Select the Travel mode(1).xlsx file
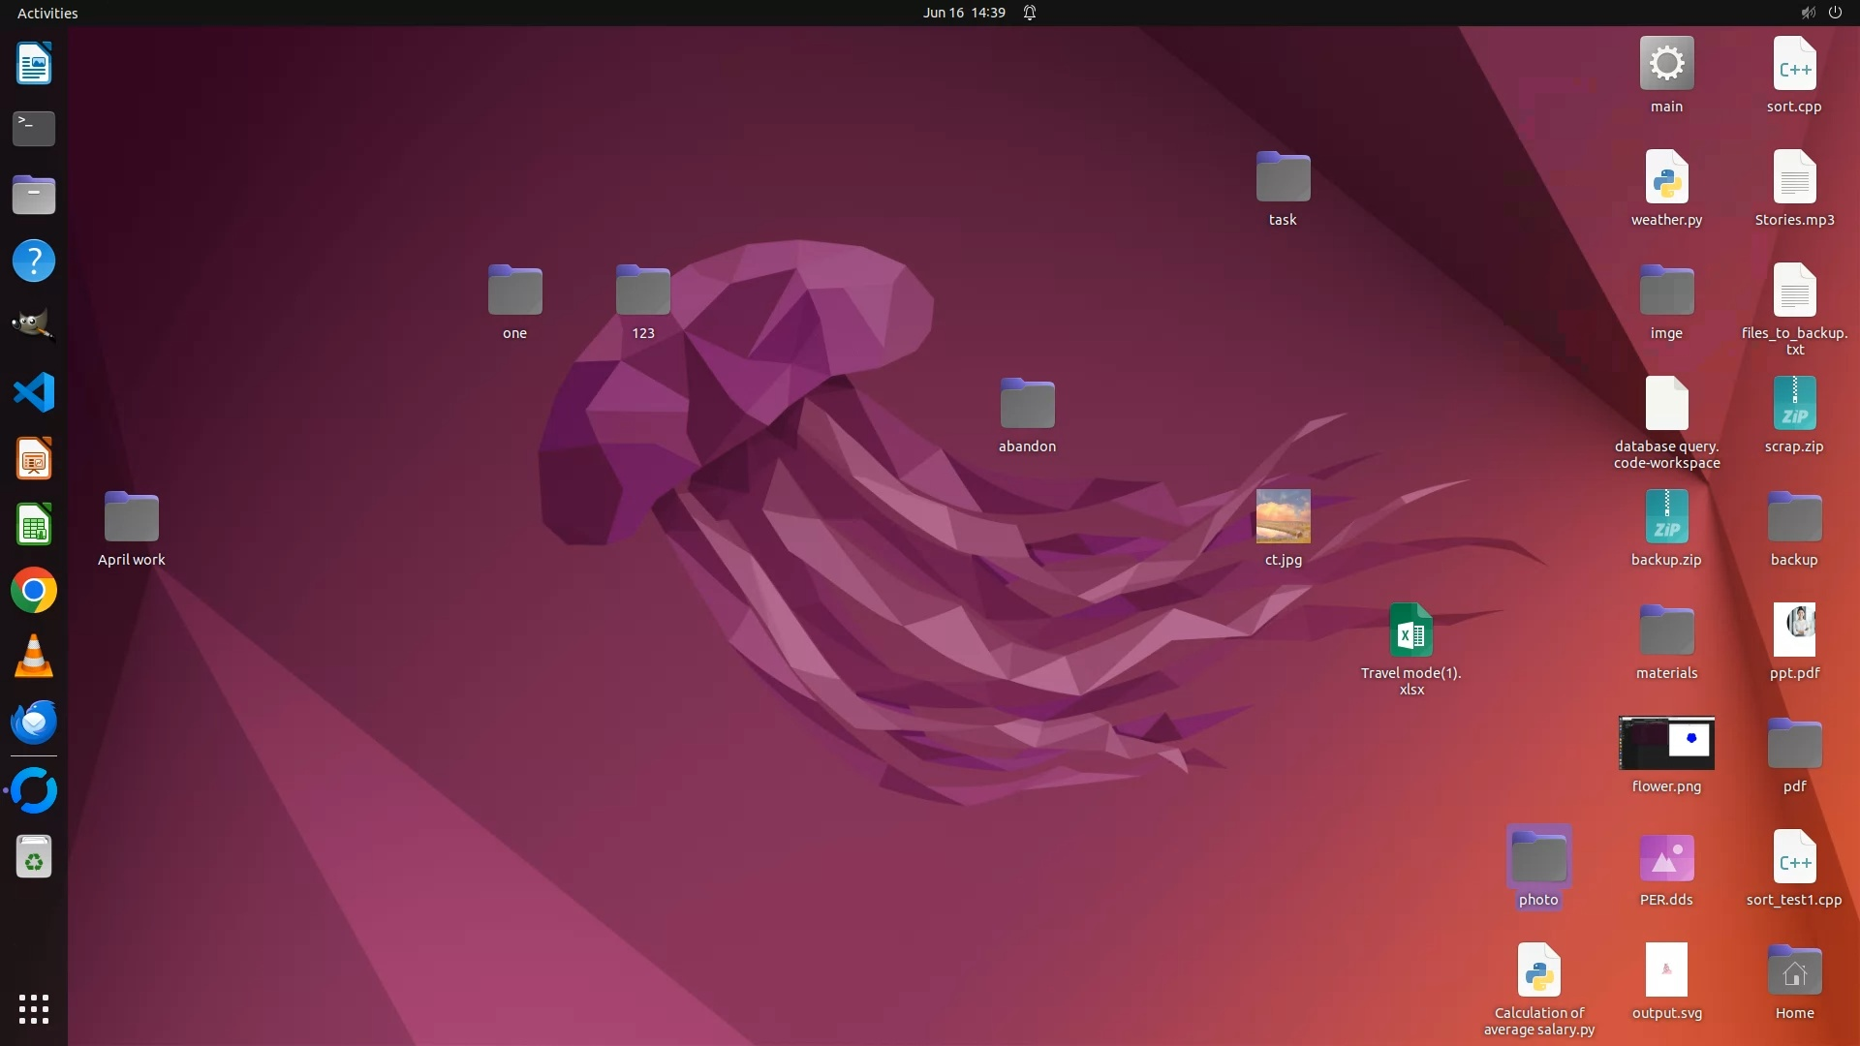 coord(1410,631)
